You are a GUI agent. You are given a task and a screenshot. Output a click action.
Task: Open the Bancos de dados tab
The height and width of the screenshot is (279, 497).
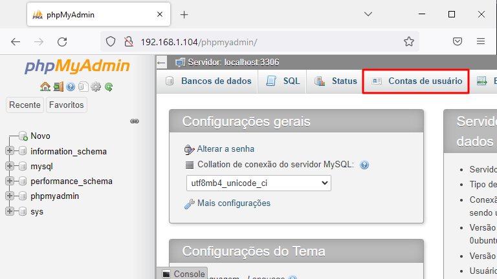click(x=208, y=81)
